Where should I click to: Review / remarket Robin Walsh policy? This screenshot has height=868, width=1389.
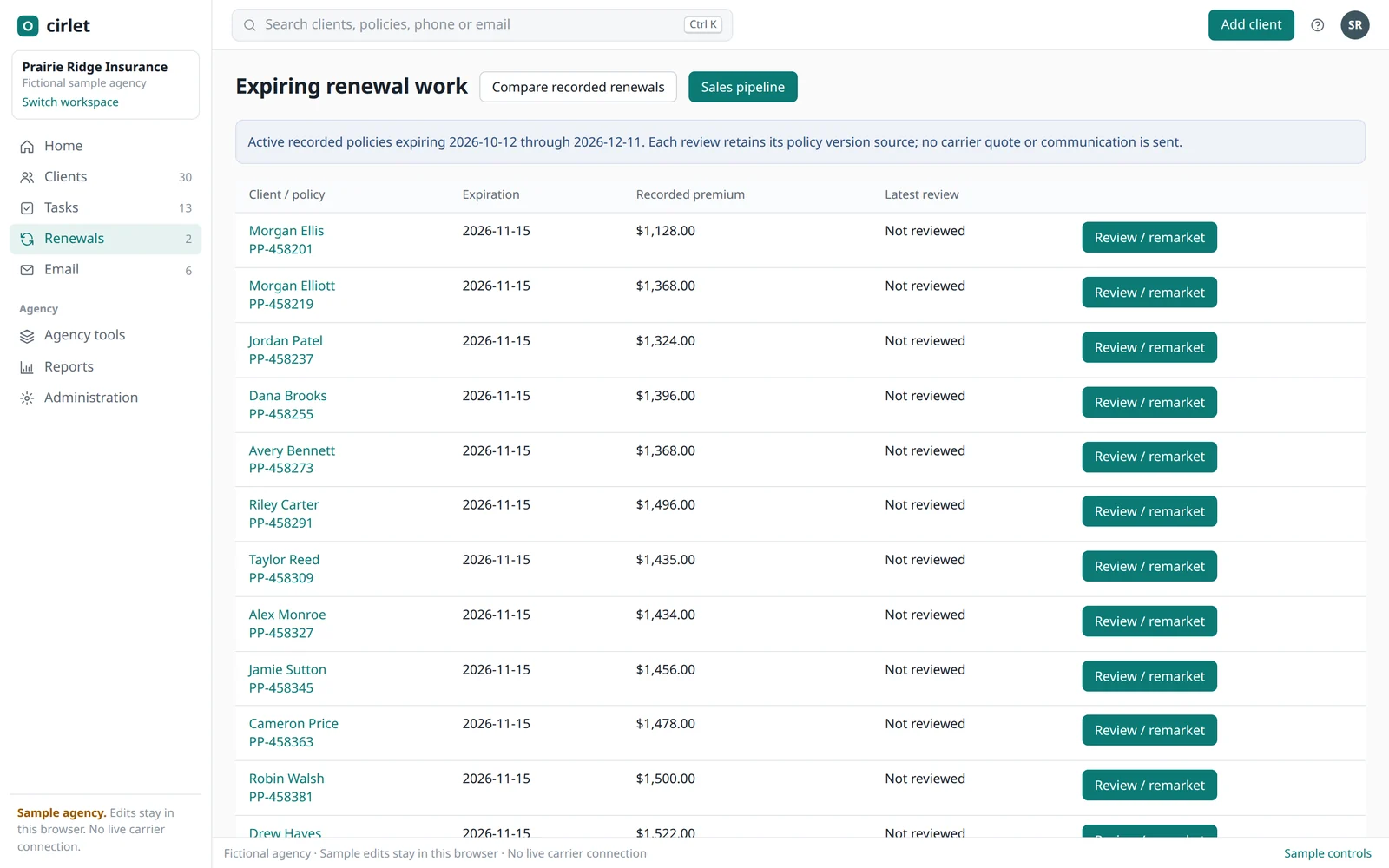(1149, 786)
